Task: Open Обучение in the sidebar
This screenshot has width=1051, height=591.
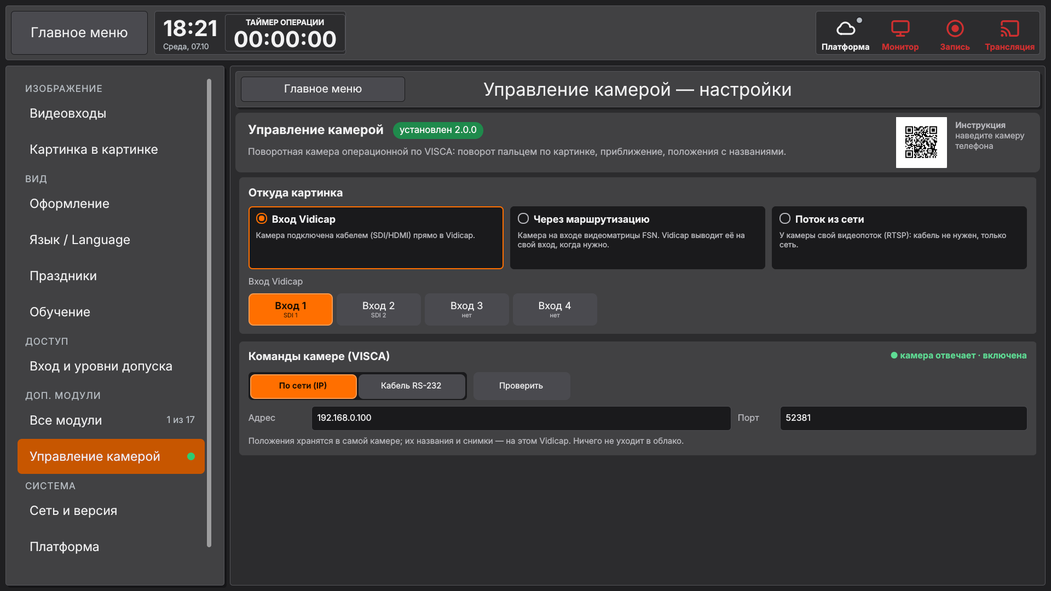Action: (111, 312)
